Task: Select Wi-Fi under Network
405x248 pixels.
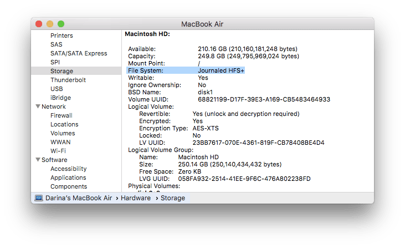Action: [58, 151]
